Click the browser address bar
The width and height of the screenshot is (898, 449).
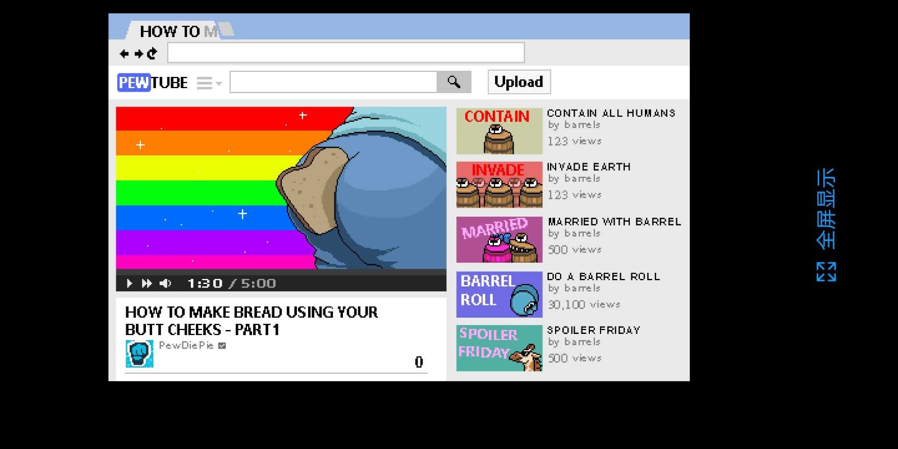point(346,53)
